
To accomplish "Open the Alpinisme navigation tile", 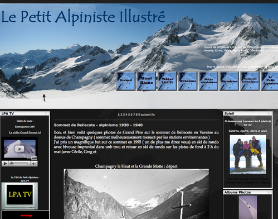I will [x=229, y=81].
